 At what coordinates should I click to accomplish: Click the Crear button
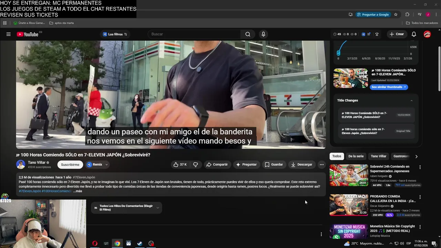coord(397,34)
